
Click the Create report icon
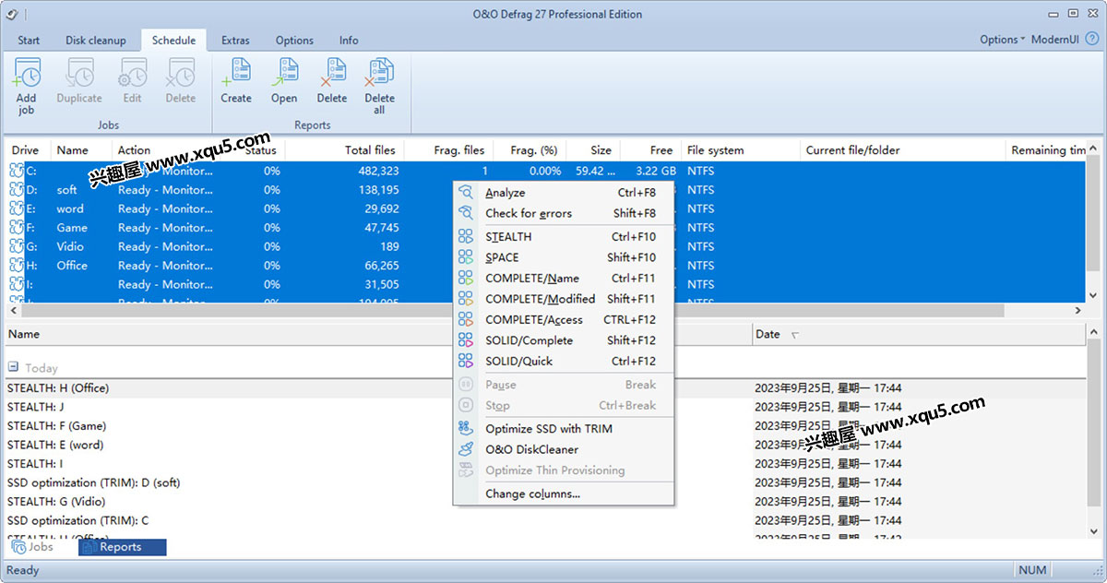pos(236,74)
